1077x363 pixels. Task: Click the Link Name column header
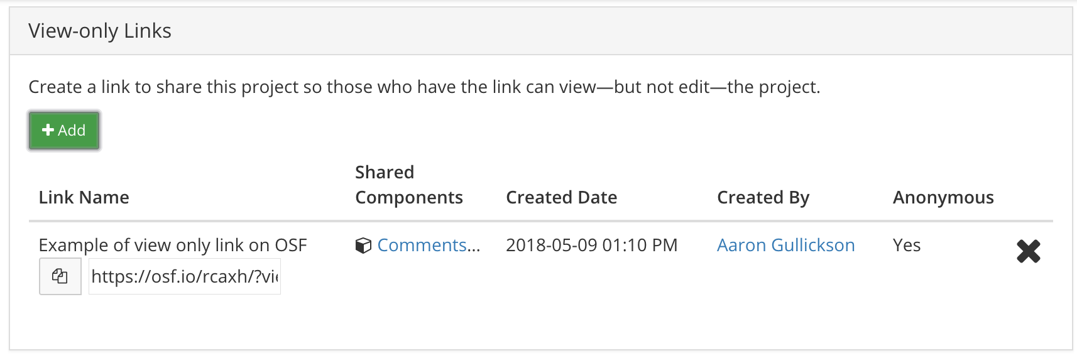(x=84, y=197)
